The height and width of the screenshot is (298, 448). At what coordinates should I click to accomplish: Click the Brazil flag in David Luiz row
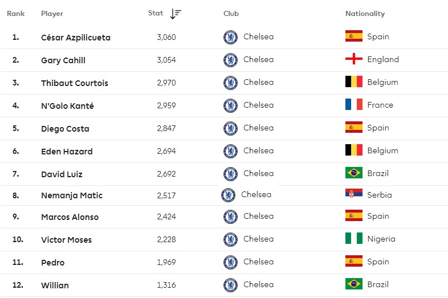click(x=354, y=173)
